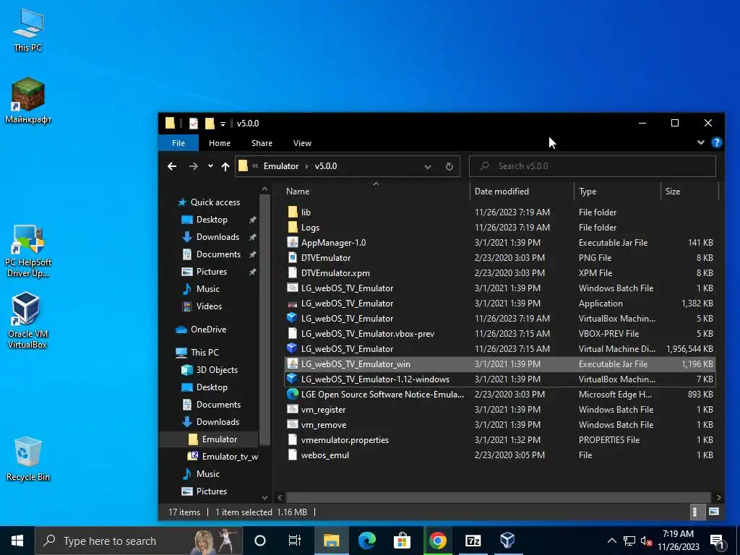Open the Customize Quick Access Toolbar arrow
This screenshot has height=555, width=740.
tap(223, 124)
